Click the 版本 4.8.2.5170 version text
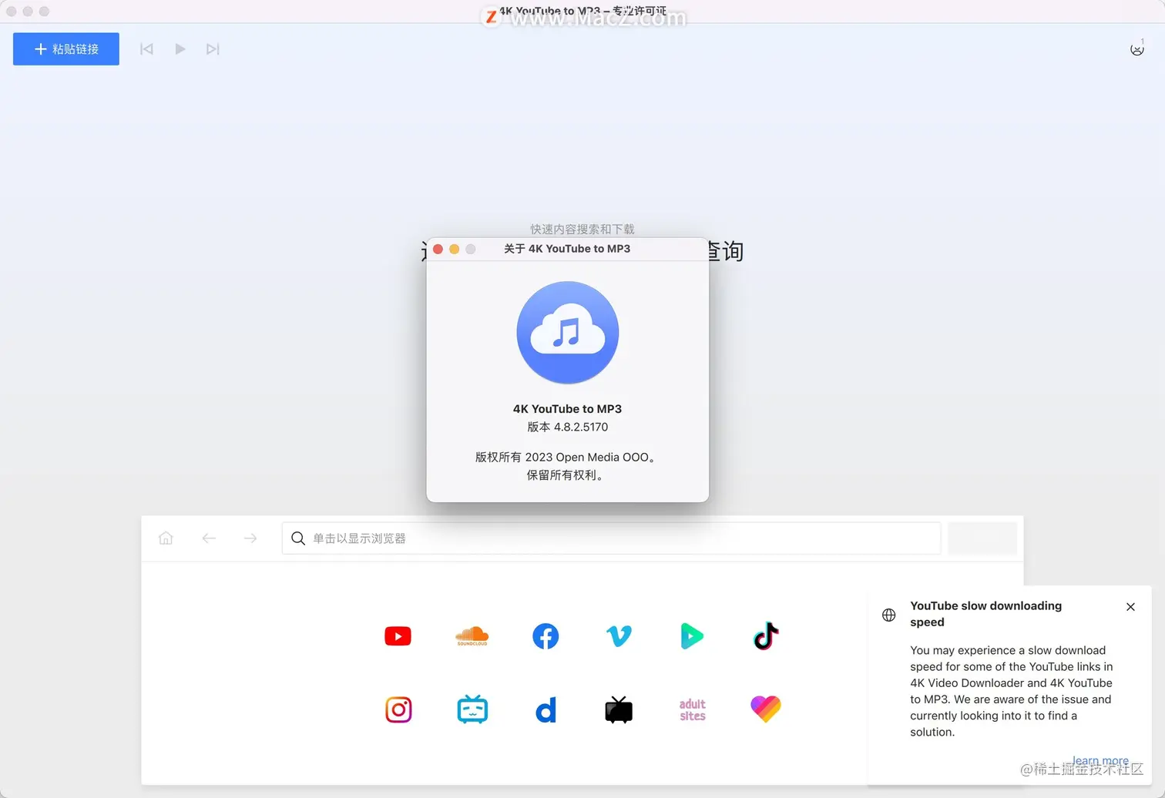The height and width of the screenshot is (798, 1165). click(x=568, y=427)
